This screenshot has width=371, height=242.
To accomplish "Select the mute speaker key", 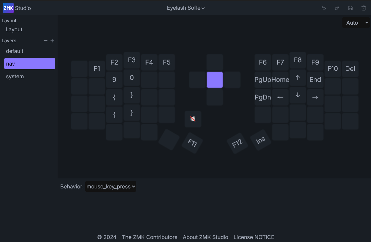I will 193,119.
